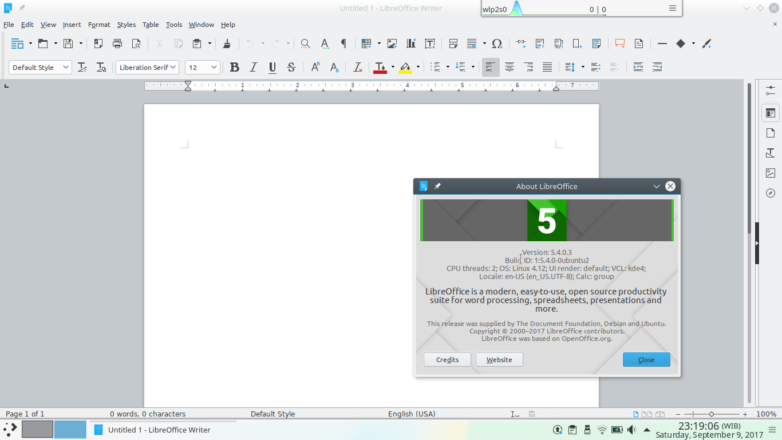Click the Credits button
This screenshot has height=440, width=782.
point(447,360)
